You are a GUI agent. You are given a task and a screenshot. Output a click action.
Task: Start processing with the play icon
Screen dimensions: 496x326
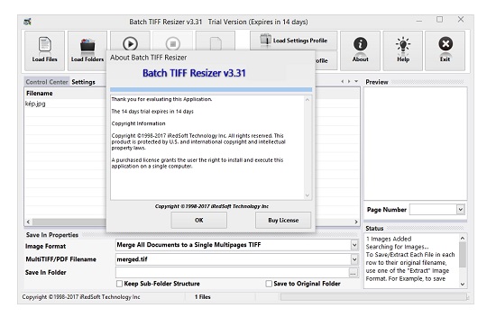(130, 43)
